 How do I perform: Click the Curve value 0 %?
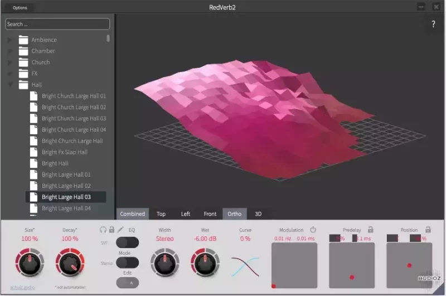coord(245,239)
